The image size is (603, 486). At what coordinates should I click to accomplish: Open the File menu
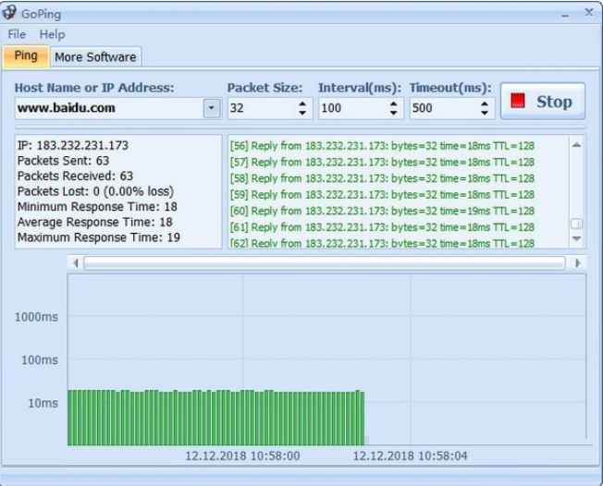17,34
